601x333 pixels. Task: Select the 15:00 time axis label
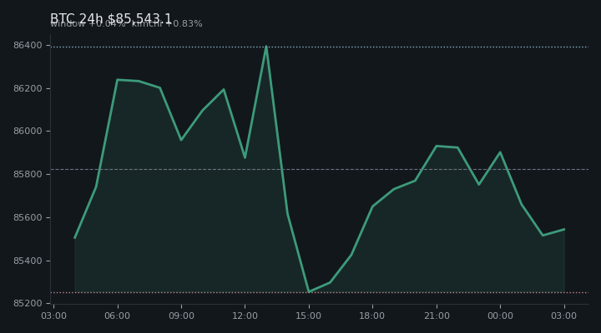coord(309,316)
